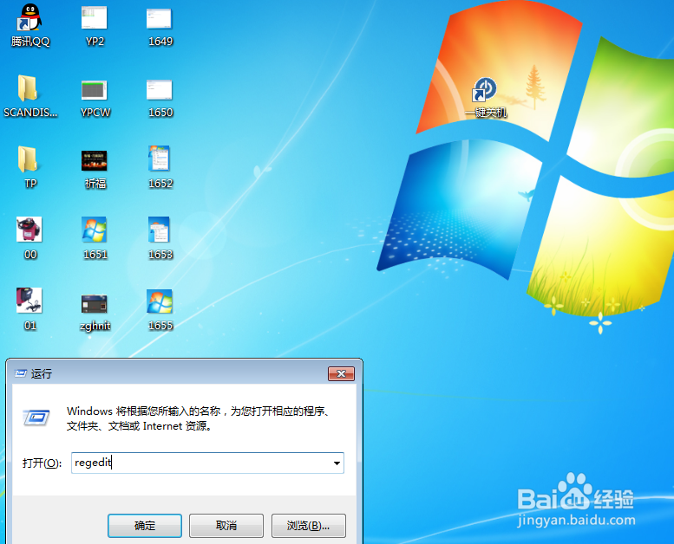Image resolution: width=674 pixels, height=544 pixels.
Task: Click the 浏览(B)... button
Action: [308, 526]
